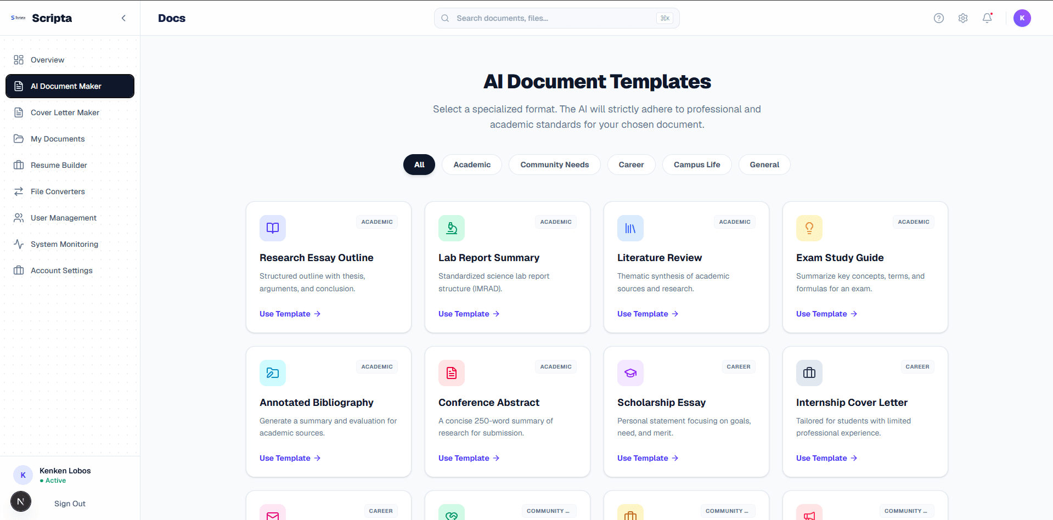Filter templates by Academic
This screenshot has width=1053, height=520.
click(x=472, y=165)
